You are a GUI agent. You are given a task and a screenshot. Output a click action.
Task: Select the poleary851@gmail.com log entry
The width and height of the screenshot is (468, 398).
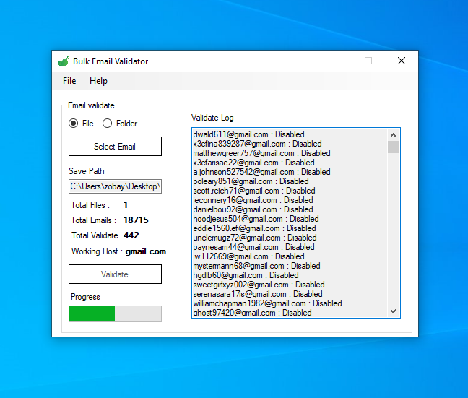[x=251, y=181]
